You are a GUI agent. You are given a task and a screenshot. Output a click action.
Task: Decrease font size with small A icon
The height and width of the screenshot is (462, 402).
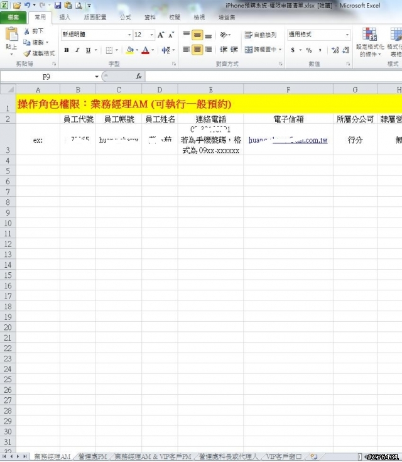(x=171, y=35)
